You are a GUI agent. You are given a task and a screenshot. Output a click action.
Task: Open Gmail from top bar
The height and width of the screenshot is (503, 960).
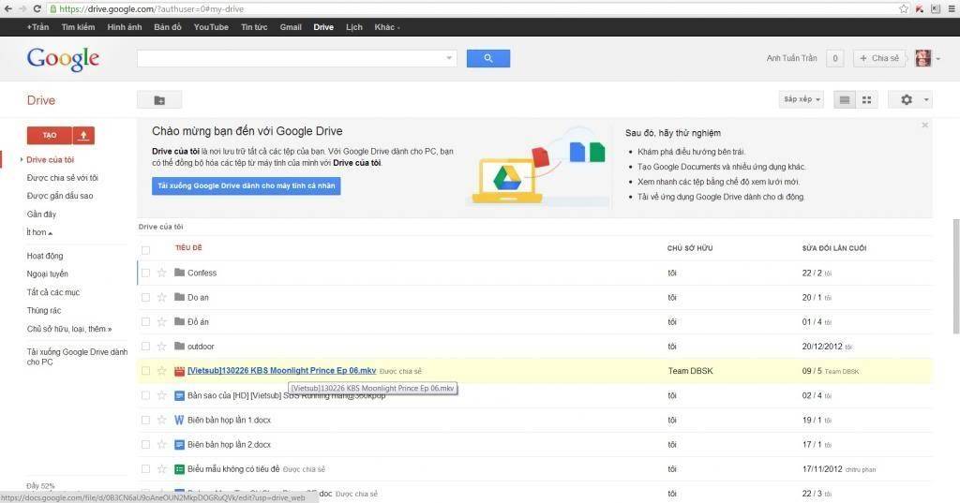click(x=291, y=27)
